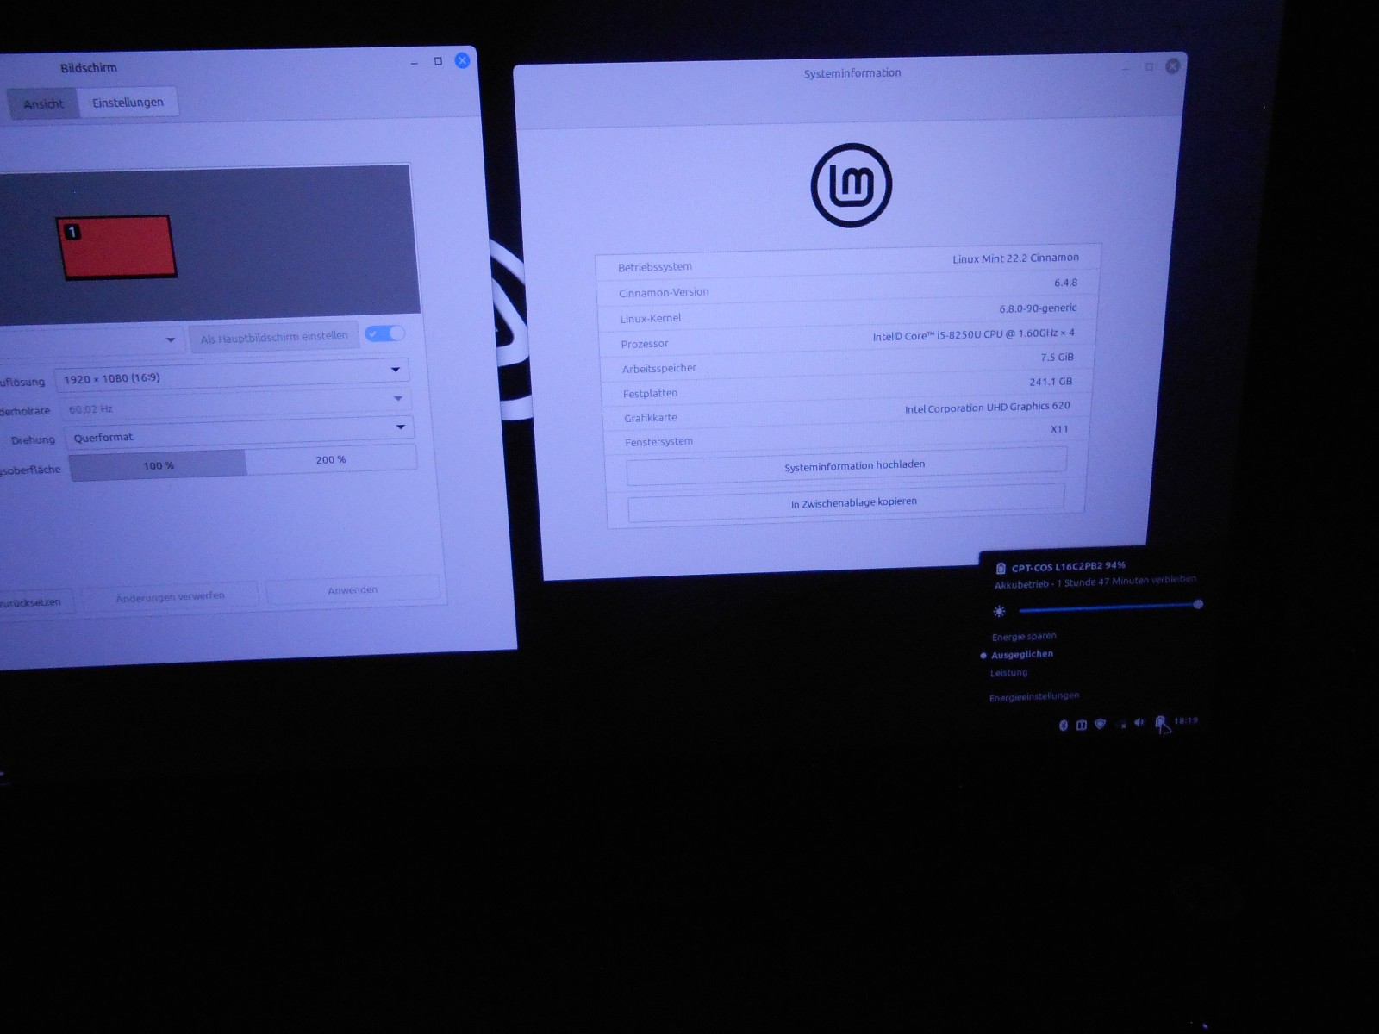Screen dimensions: 1379x1034
Task: Click the Betriebssystem label
Action: (x=654, y=267)
